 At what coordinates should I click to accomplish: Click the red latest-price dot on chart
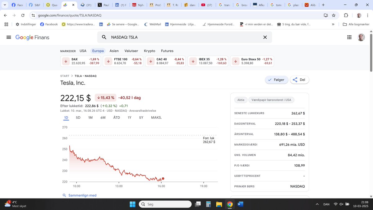pos(163,179)
